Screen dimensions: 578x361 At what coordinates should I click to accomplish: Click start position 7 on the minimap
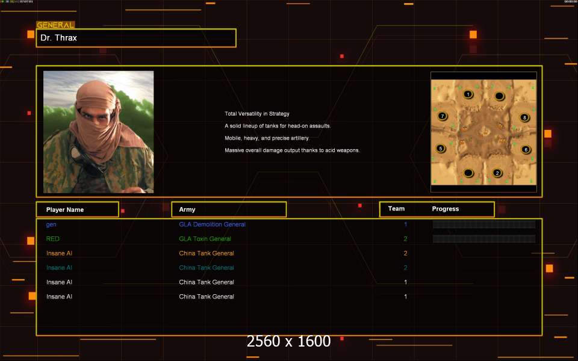point(443,116)
